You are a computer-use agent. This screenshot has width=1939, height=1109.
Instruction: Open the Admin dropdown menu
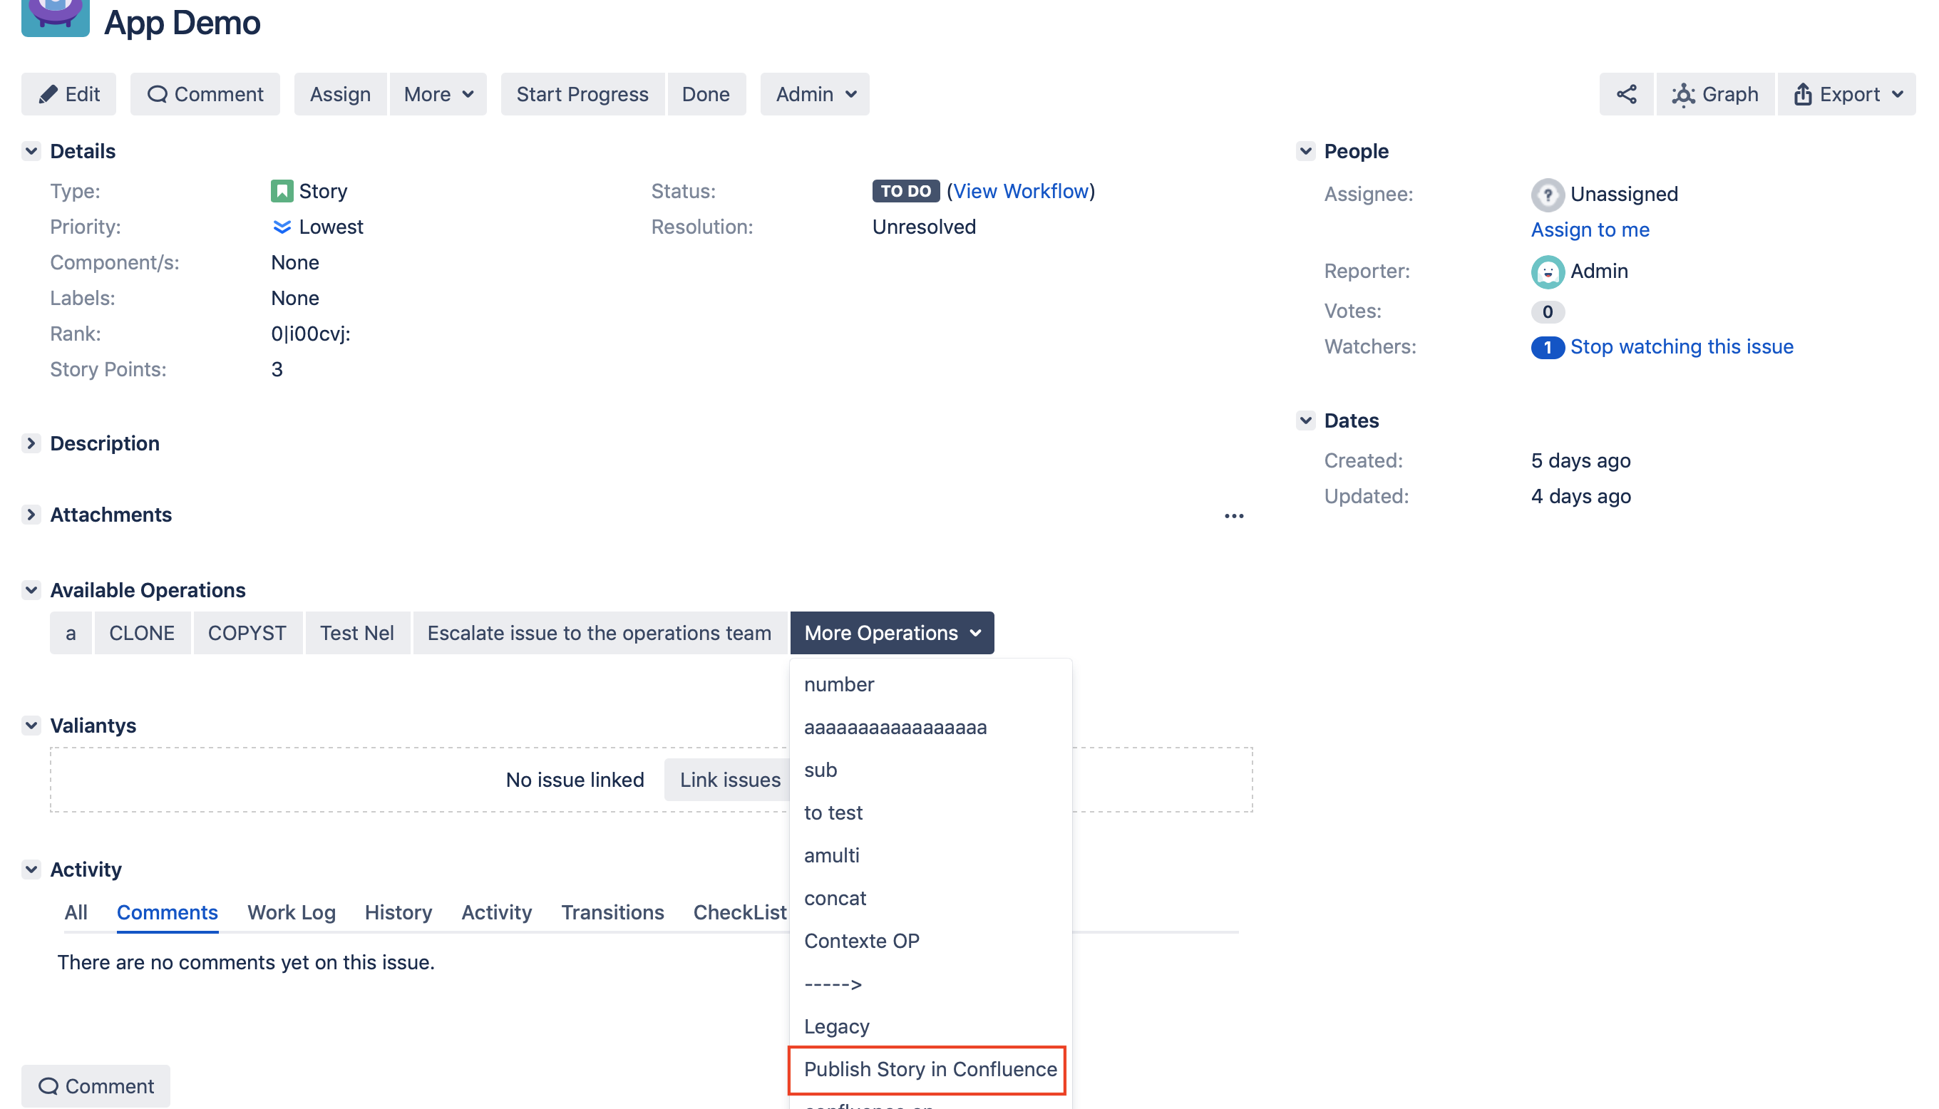pyautogui.click(x=814, y=93)
